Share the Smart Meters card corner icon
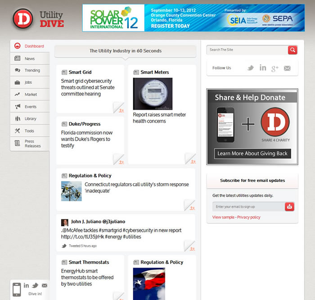Screen dimensions: 315x300 click(x=191, y=159)
